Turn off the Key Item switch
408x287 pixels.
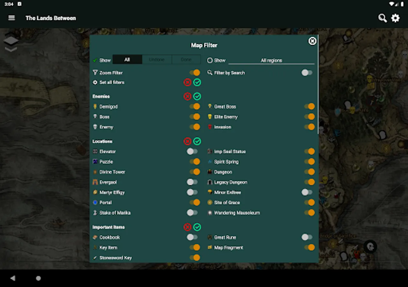[x=195, y=247]
